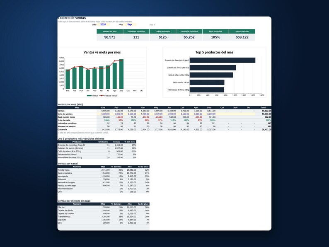
Task: Click the 'Mercado o tianguis' channel row
Action: (x=104, y=182)
